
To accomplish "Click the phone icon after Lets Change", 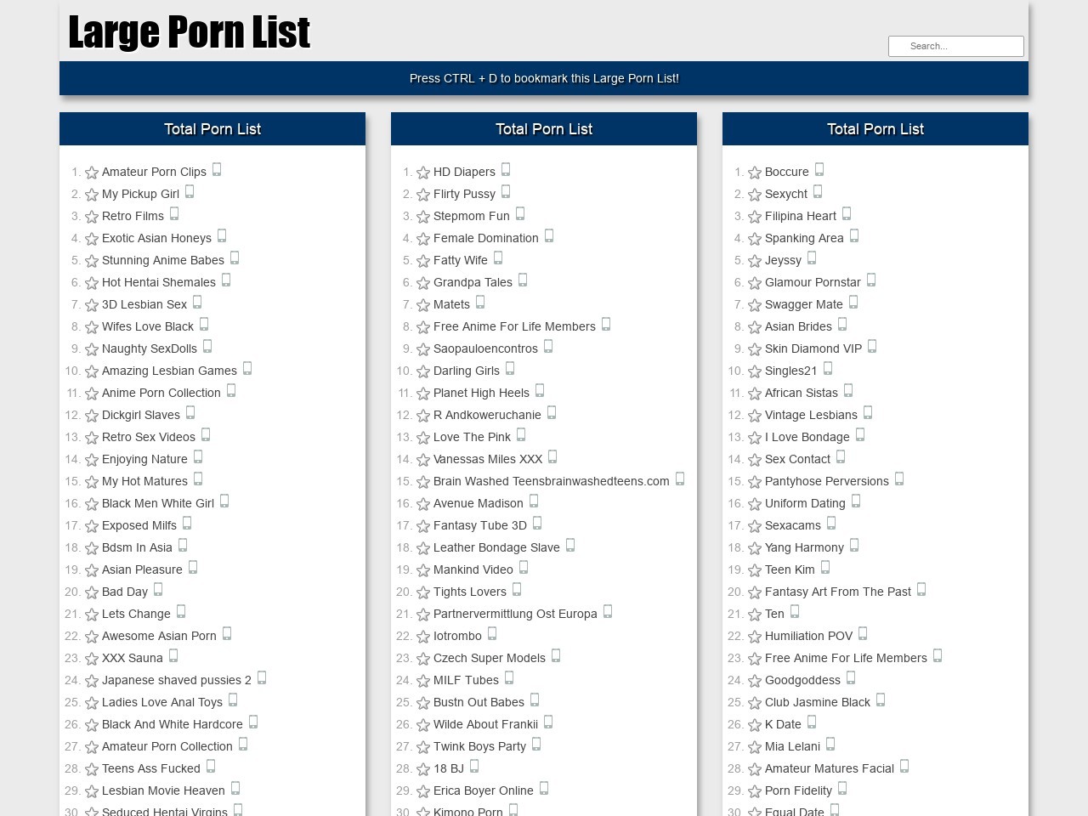I will (181, 612).
